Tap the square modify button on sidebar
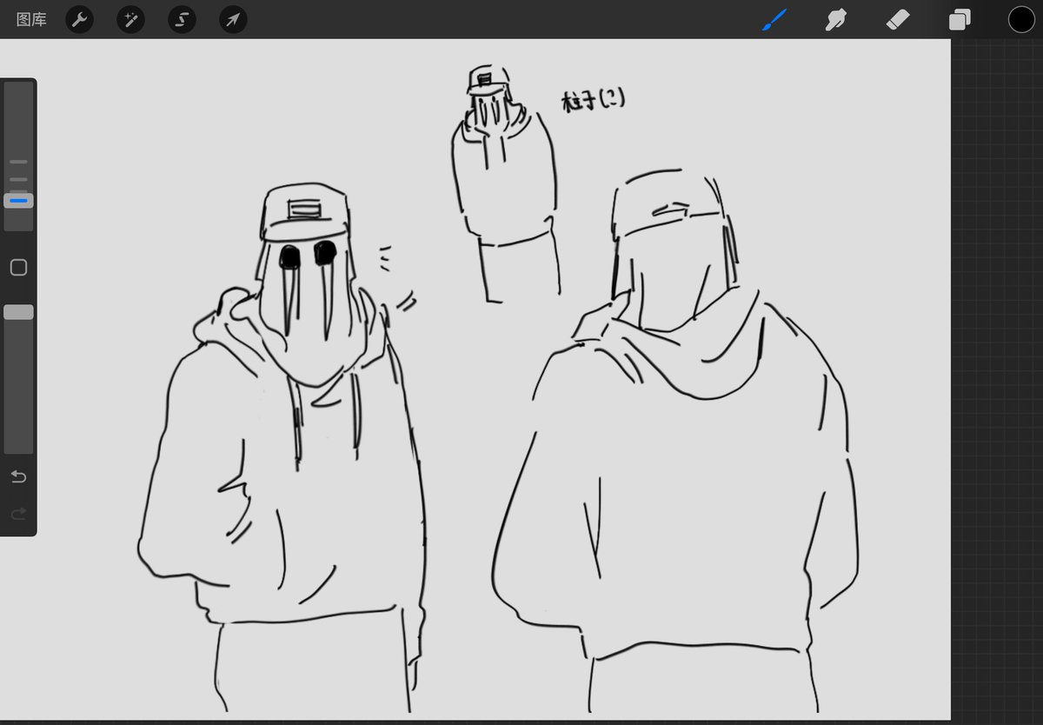 point(18,268)
